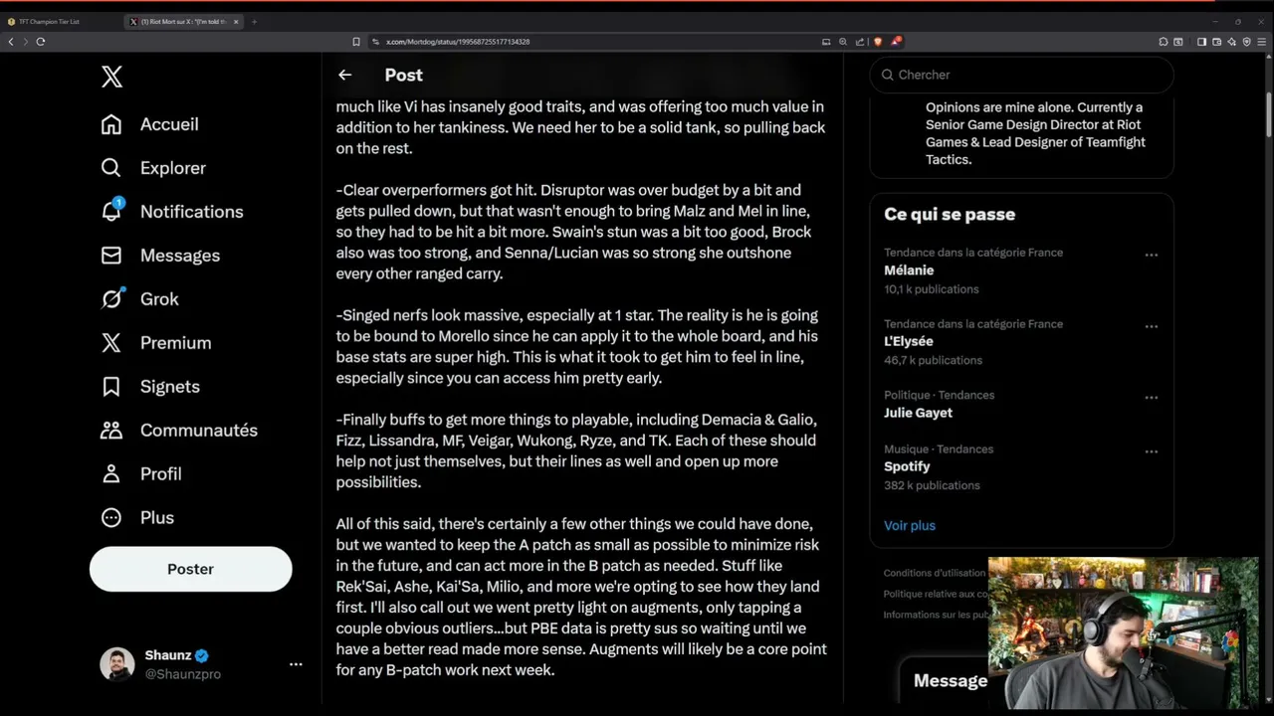This screenshot has height=716, width=1274.
Task: Click Voir plus trends link
Action: [x=910, y=525]
